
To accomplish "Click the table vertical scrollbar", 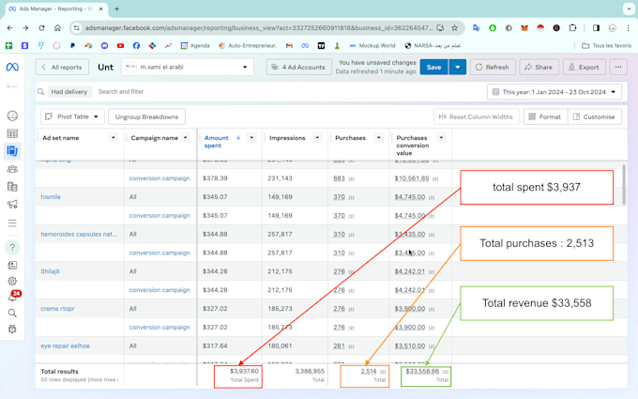I will coord(624,185).
